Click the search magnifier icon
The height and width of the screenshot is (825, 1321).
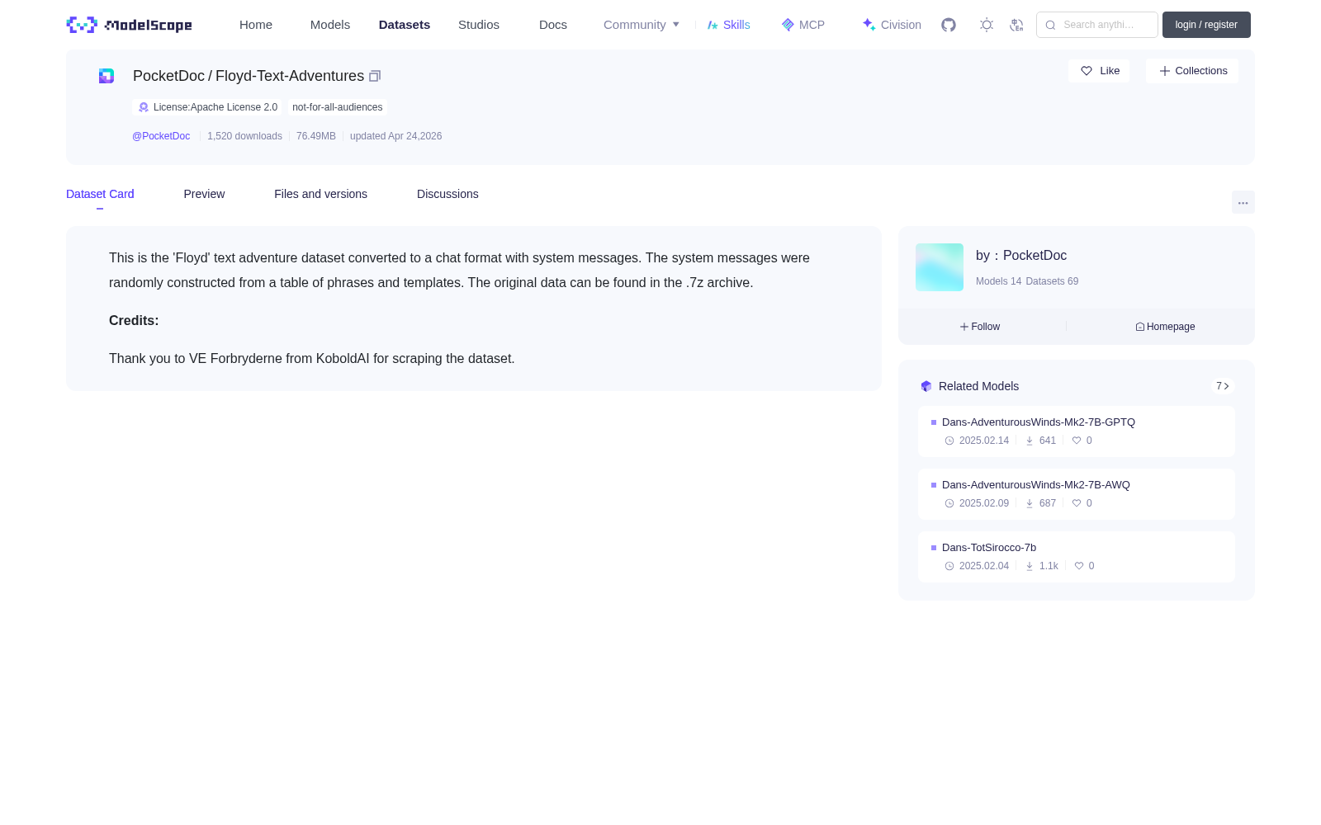(x=1050, y=25)
